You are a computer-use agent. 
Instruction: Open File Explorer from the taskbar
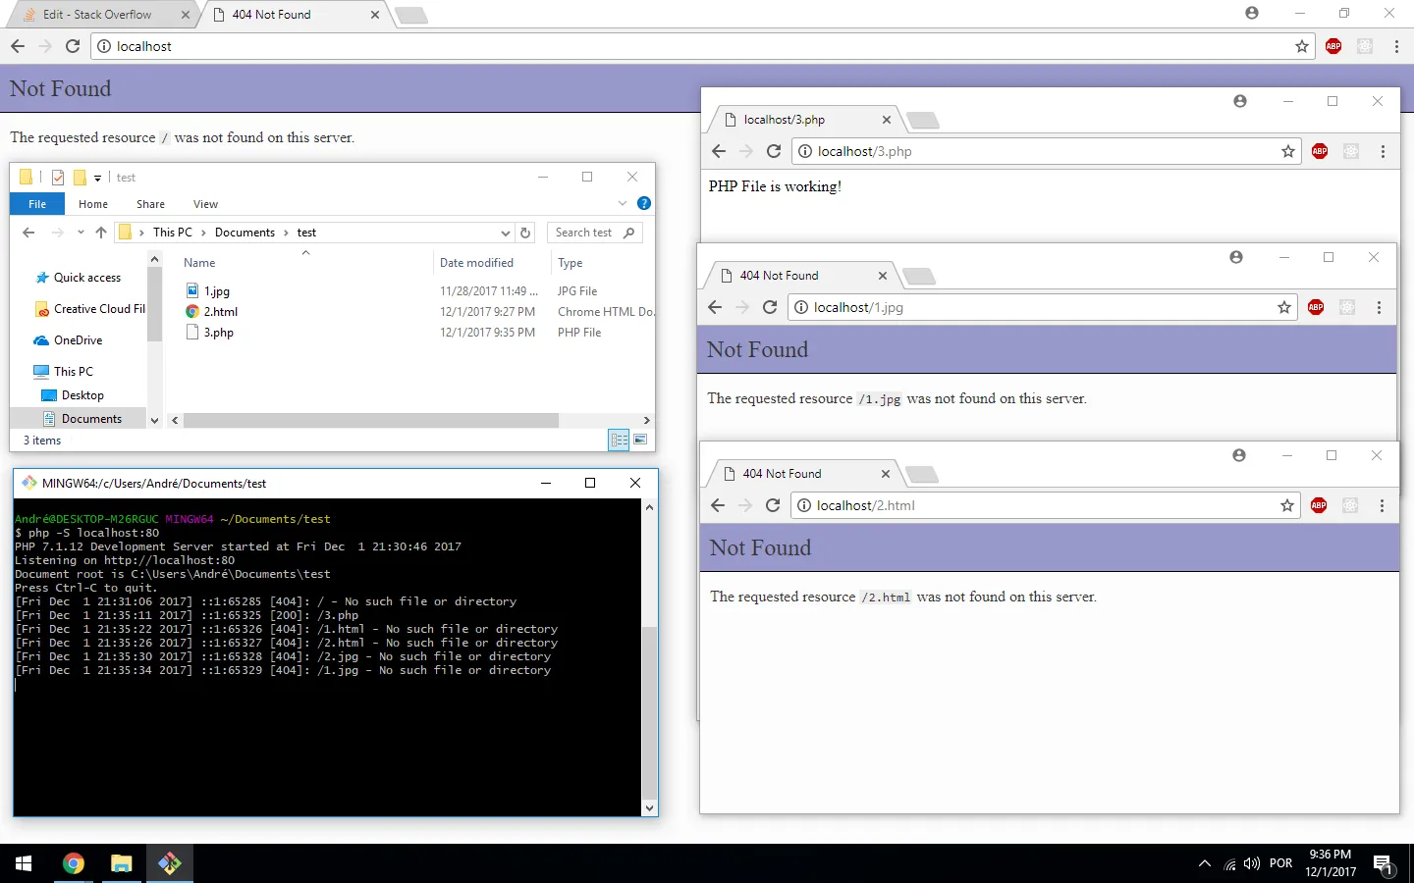[x=122, y=863]
